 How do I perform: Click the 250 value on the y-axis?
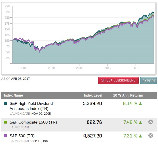click(7, 6)
